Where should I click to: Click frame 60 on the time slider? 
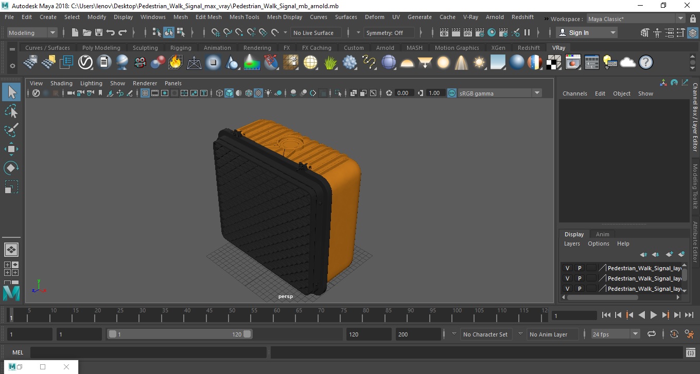pos(276,314)
